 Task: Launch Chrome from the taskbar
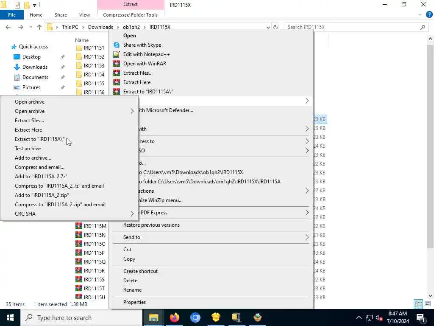(195, 318)
